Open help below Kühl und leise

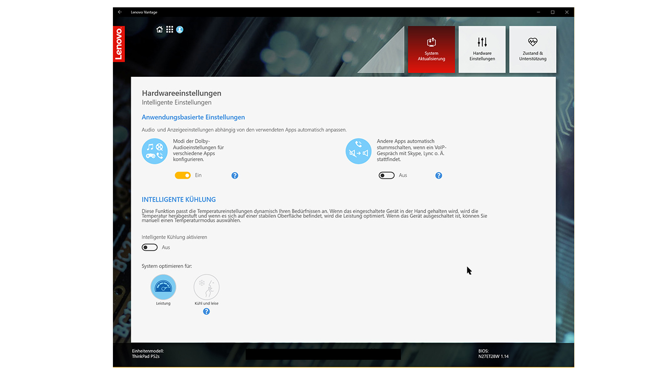(206, 312)
